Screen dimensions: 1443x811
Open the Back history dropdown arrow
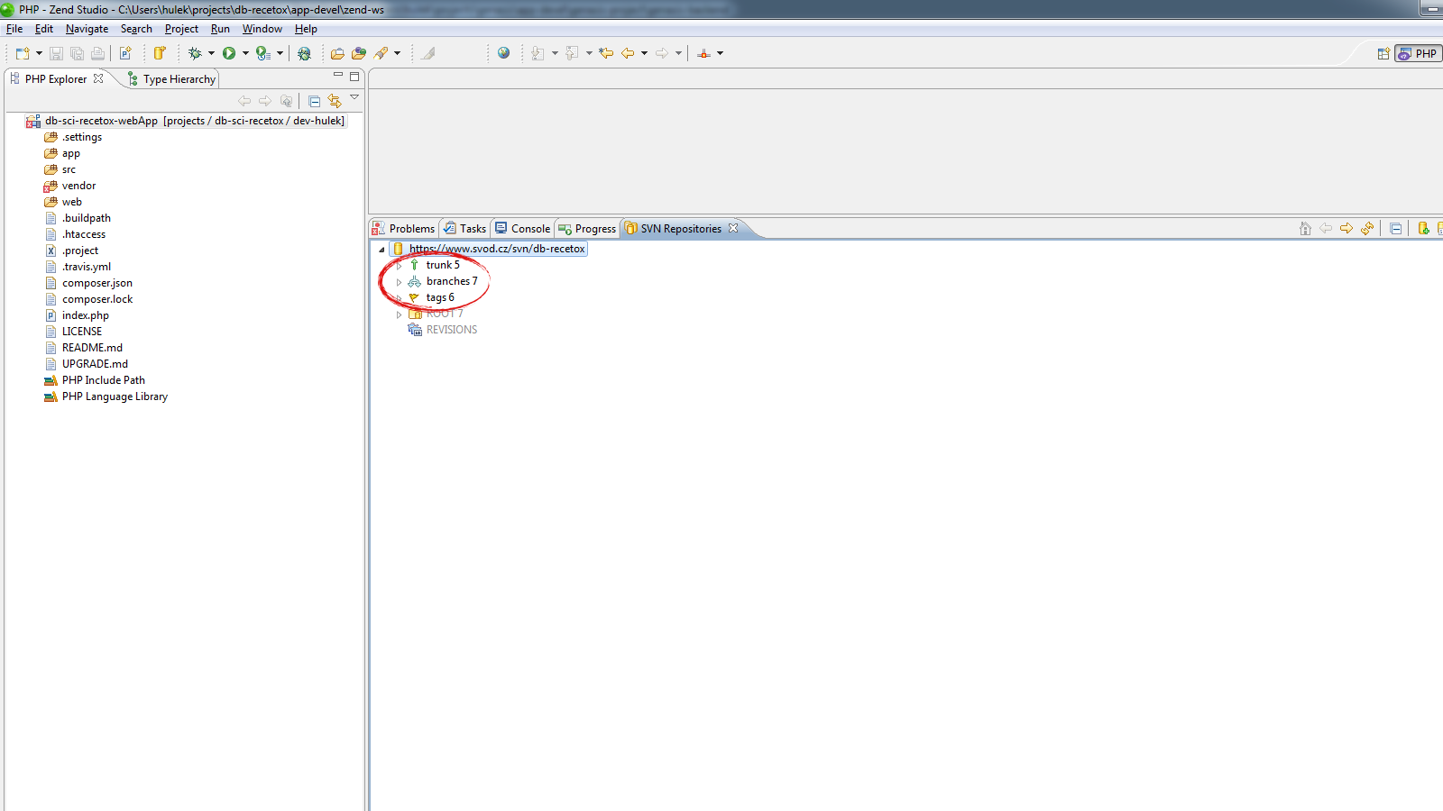[644, 53]
